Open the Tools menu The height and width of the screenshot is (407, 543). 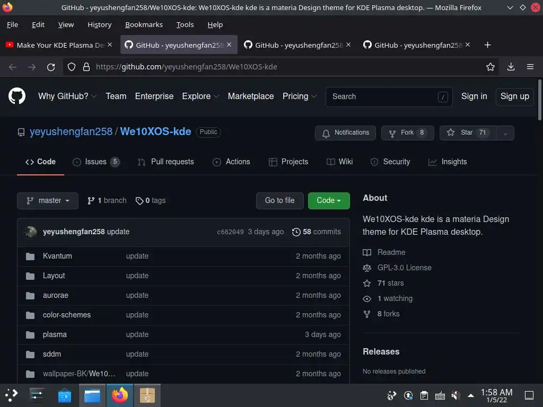tap(185, 24)
